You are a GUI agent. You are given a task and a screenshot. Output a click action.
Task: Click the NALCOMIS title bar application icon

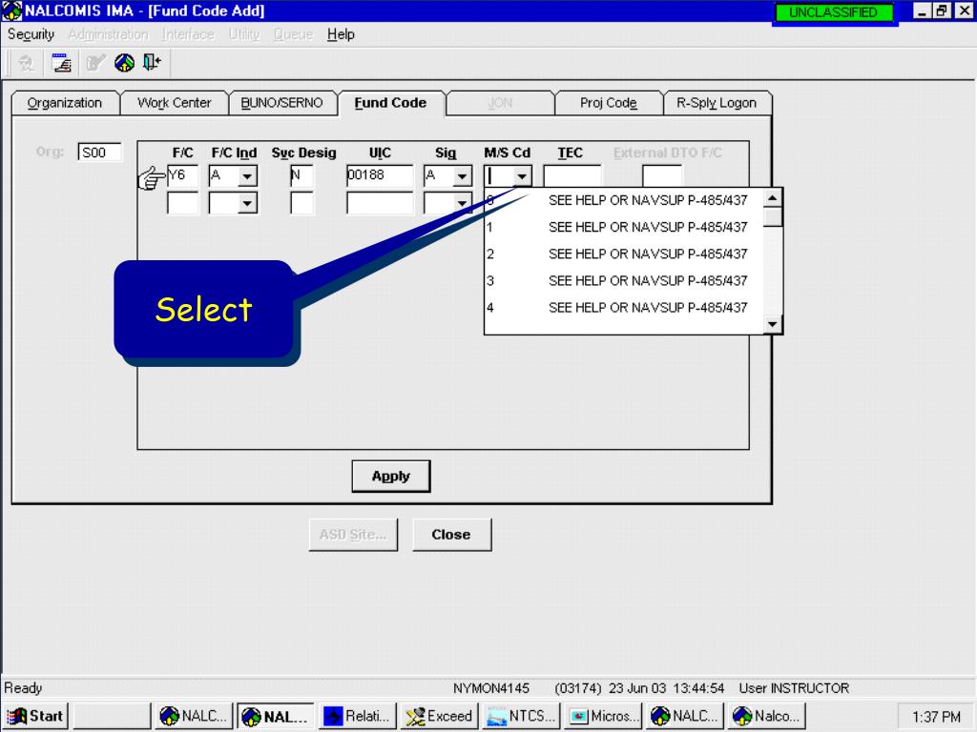11,10
